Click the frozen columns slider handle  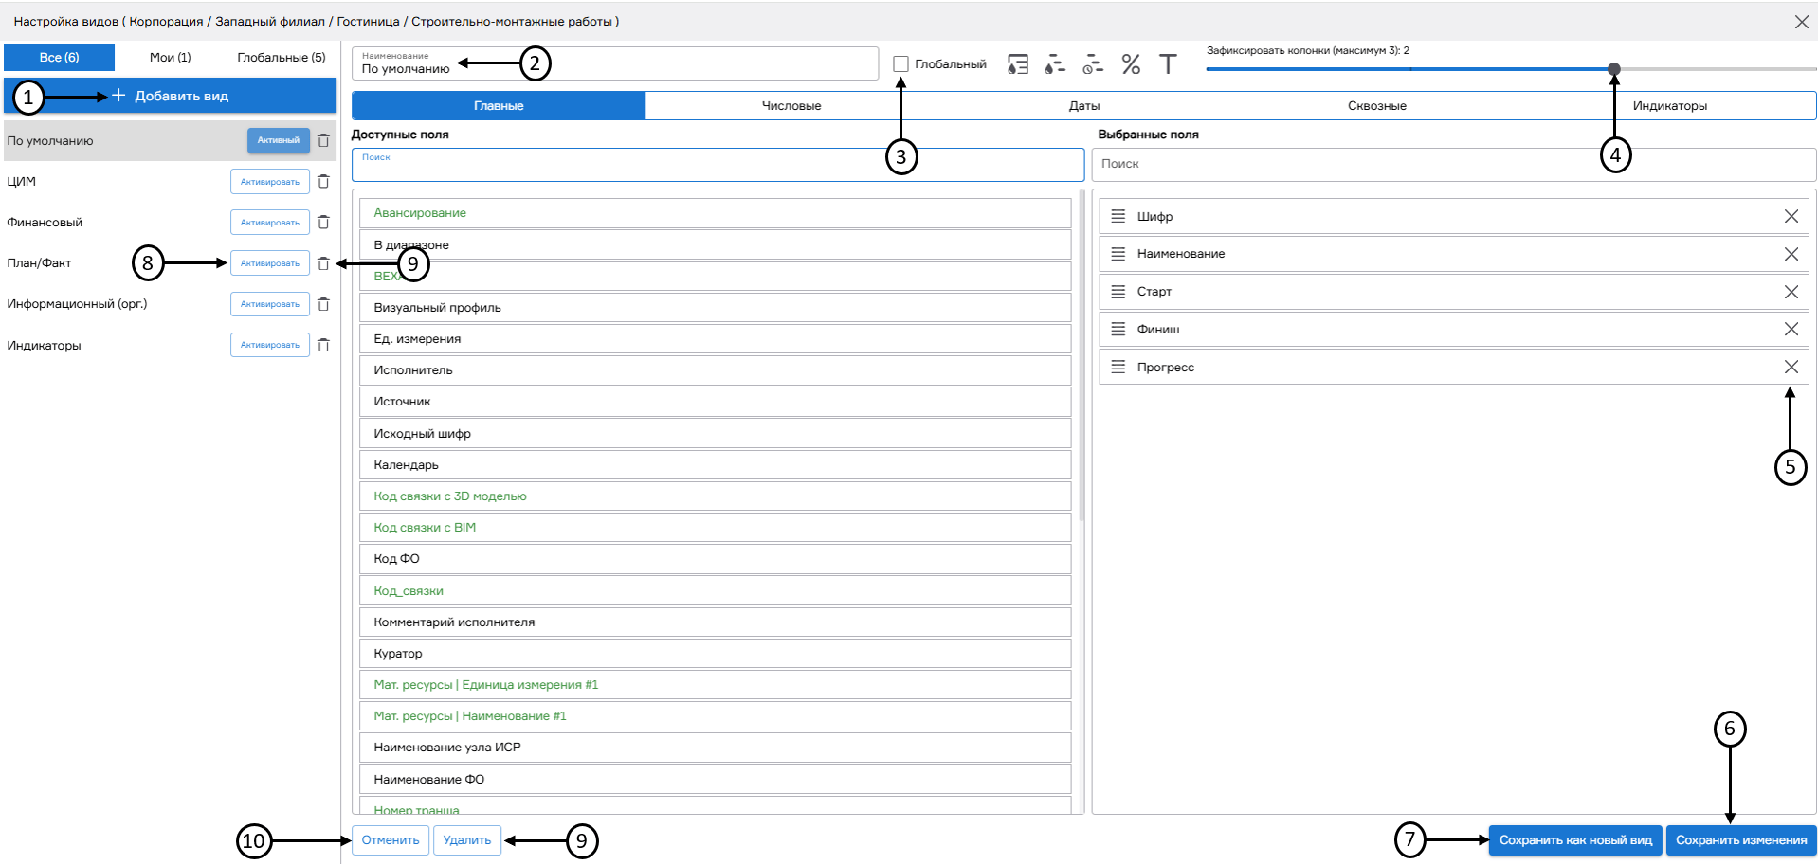[1613, 69]
